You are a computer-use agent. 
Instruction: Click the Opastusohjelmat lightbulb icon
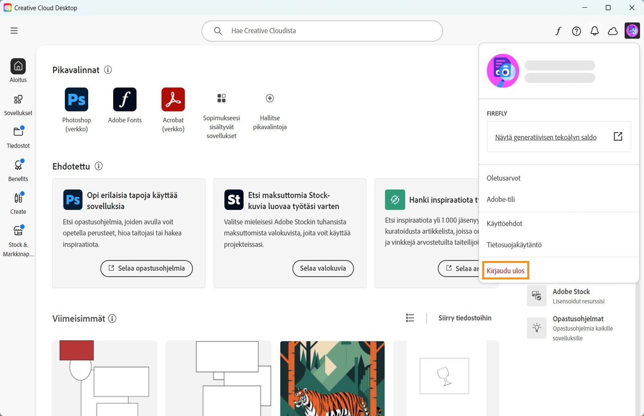tap(537, 328)
